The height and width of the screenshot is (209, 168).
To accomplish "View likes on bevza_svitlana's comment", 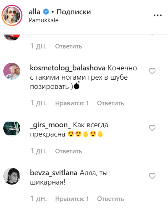I will [72, 199].
